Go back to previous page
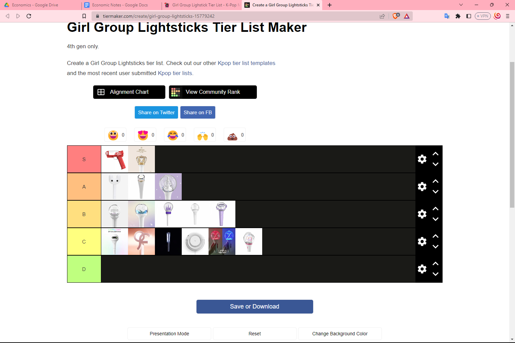 (7, 16)
